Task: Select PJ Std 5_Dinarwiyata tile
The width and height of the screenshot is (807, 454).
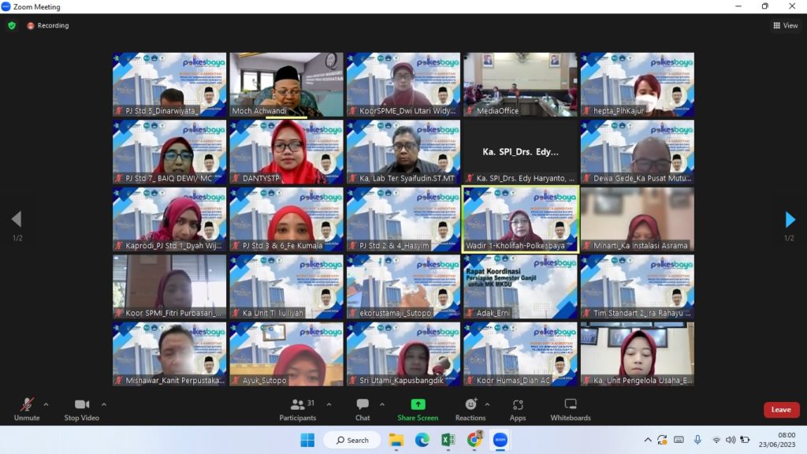Action: point(169,84)
